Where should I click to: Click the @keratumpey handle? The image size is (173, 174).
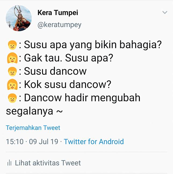59,25
